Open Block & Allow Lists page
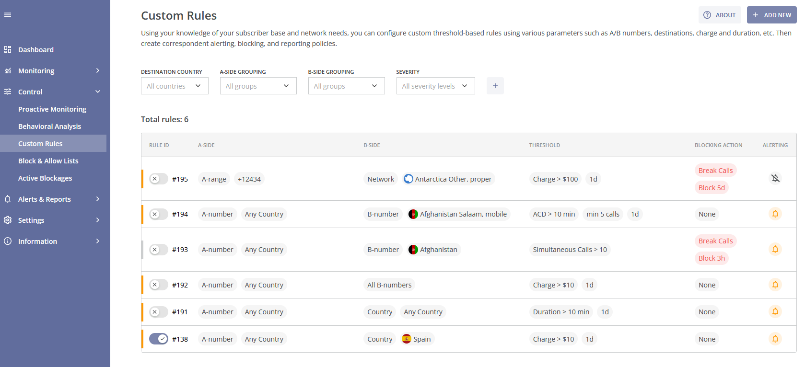 (48, 161)
